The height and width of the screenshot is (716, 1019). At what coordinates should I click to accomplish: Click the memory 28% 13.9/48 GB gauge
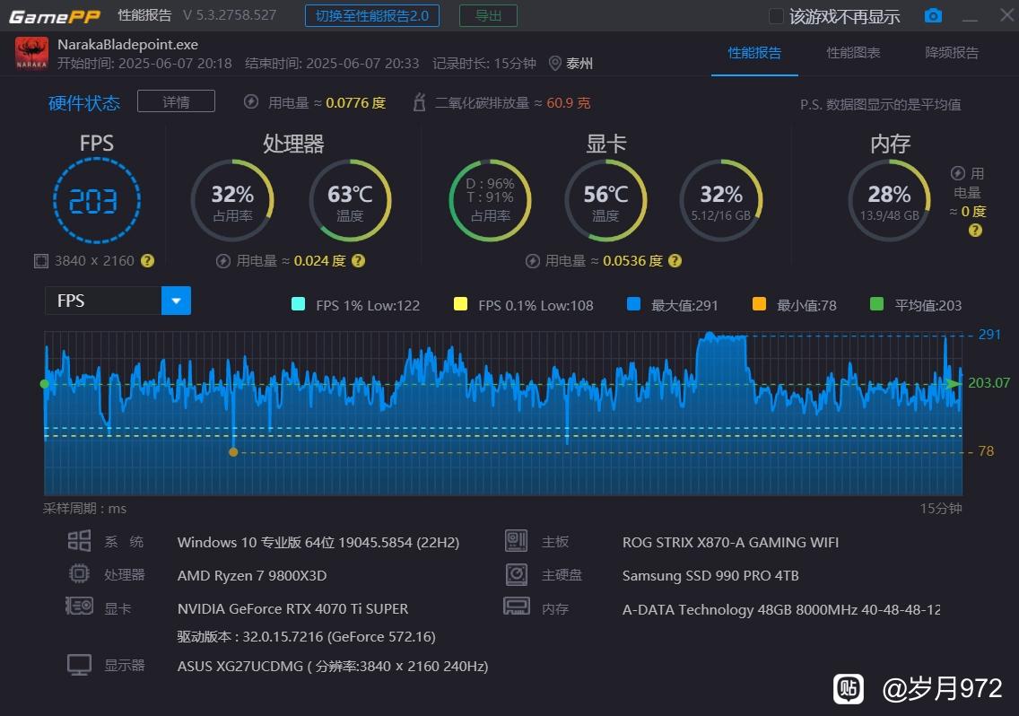click(890, 201)
